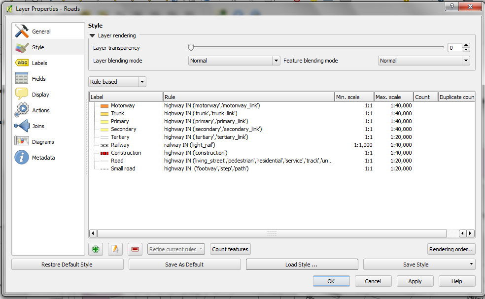Open the Actions gear icon

click(22, 110)
